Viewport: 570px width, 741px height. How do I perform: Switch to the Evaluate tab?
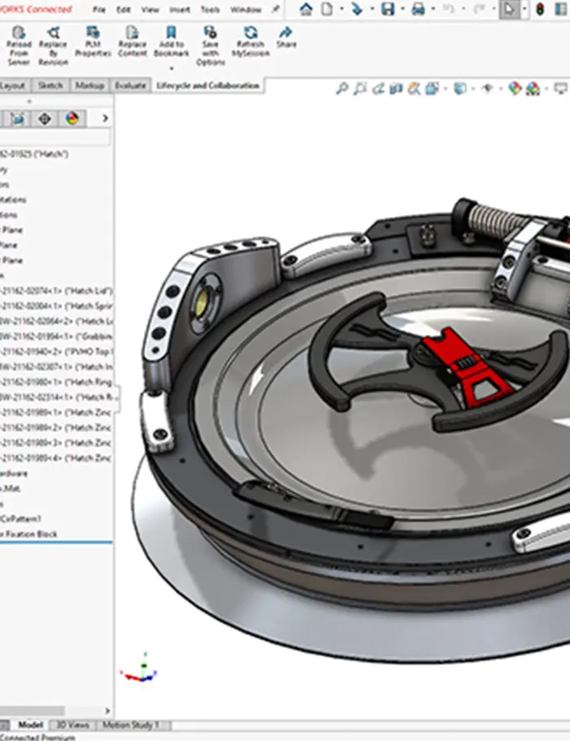click(130, 85)
